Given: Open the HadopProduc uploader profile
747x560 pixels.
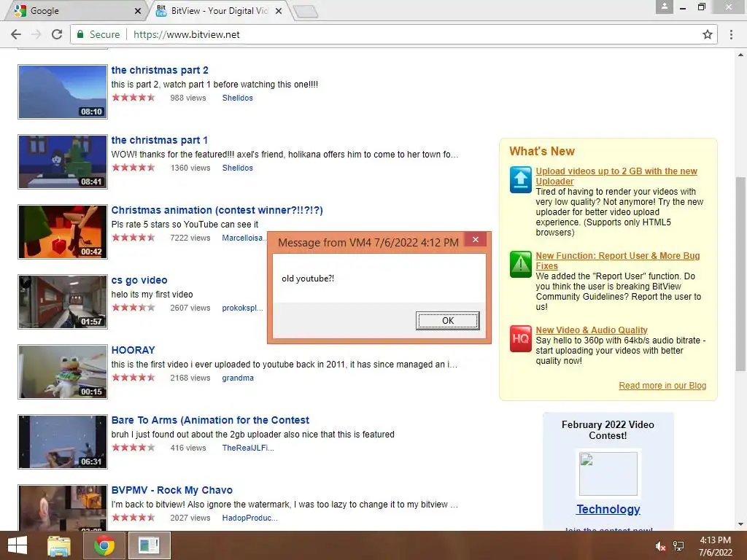Looking at the screenshot, I should [x=249, y=518].
